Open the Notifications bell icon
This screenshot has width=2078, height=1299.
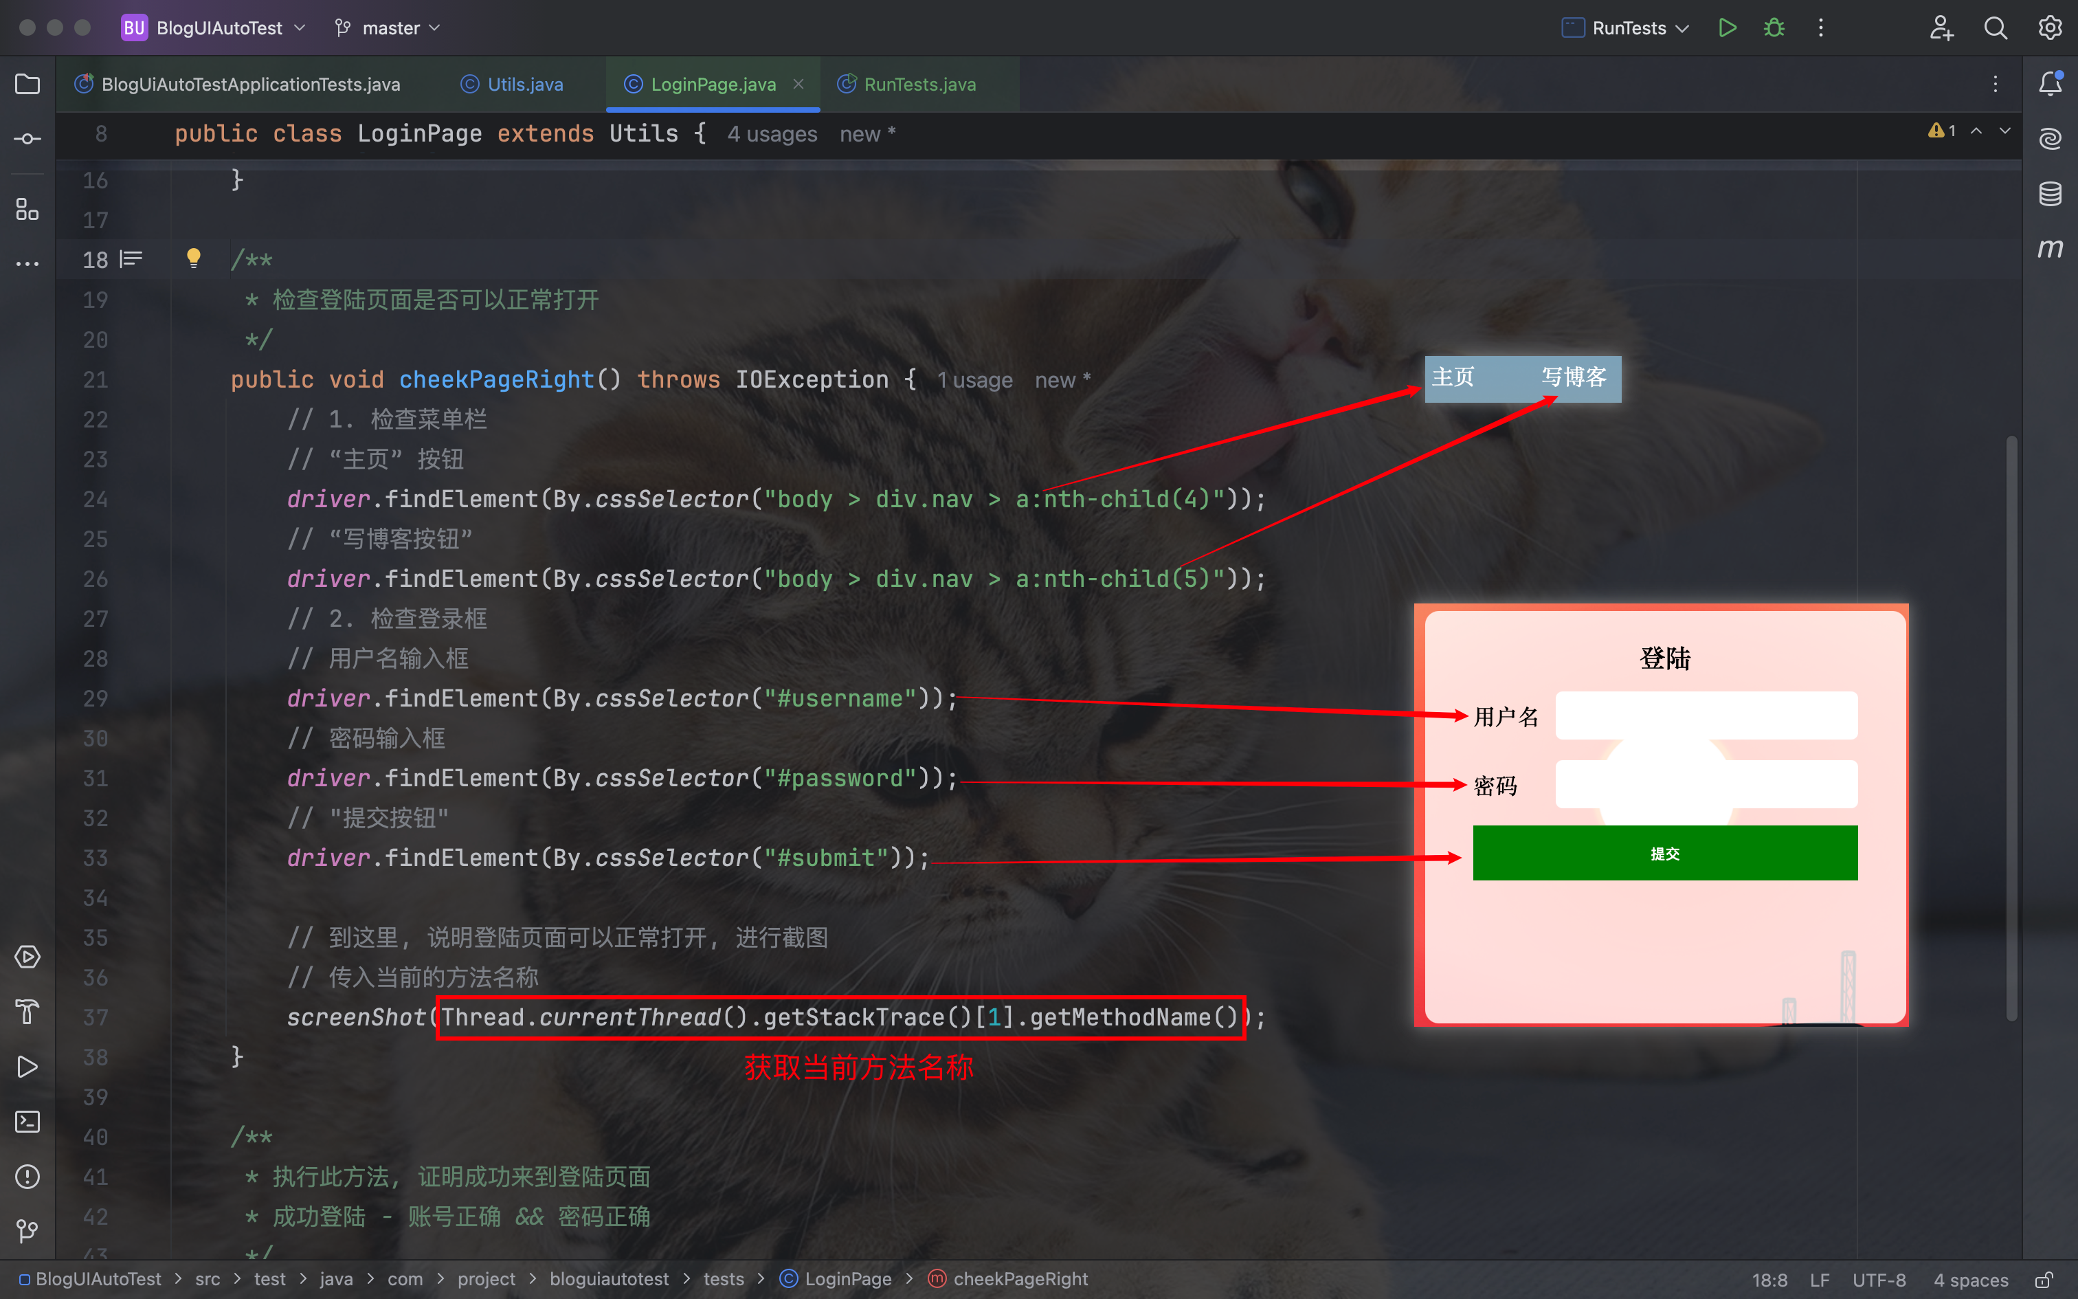point(2051,83)
